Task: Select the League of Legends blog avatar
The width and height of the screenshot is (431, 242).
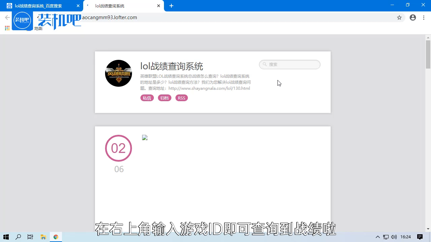Action: tap(119, 73)
